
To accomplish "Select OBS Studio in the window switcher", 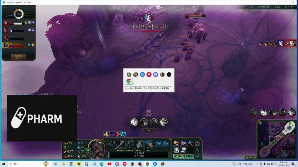I will coord(169,74).
